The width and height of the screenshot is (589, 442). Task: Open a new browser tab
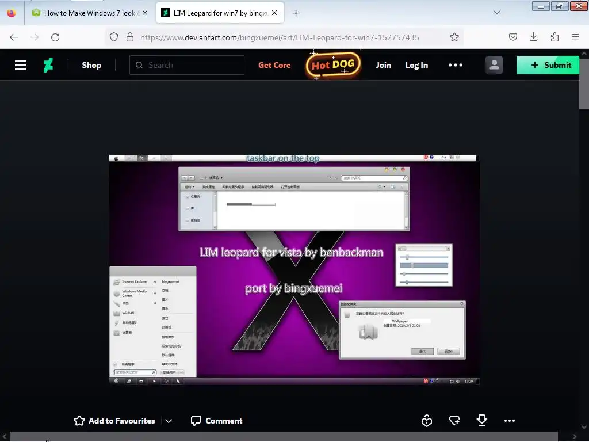pyautogui.click(x=296, y=13)
